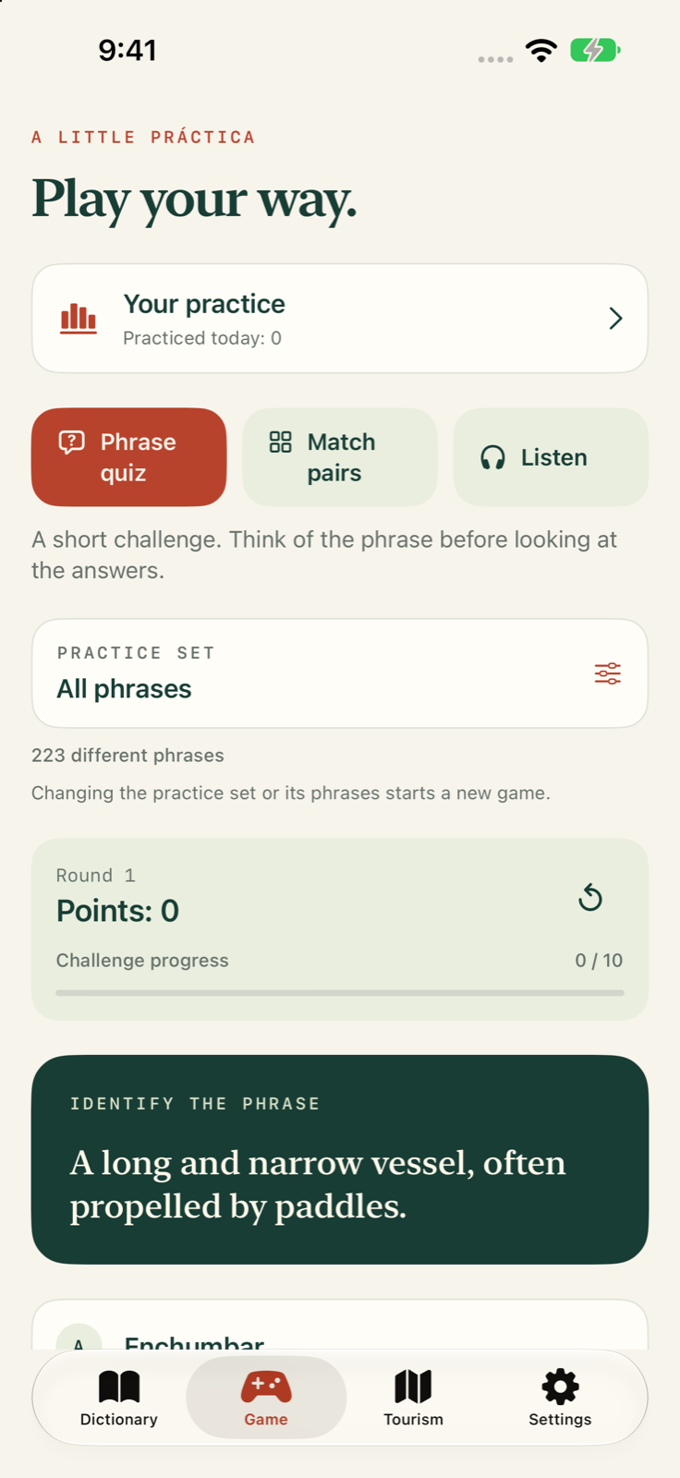The height and width of the screenshot is (1478, 680).
Task: Click the grid icon on Match pairs
Action: (x=281, y=442)
